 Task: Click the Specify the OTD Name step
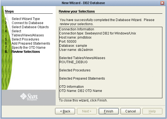(x=29, y=48)
